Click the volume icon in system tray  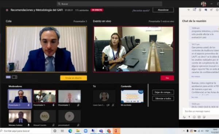coord(202,131)
